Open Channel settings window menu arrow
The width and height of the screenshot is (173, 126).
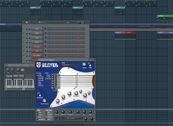(x=6, y=66)
